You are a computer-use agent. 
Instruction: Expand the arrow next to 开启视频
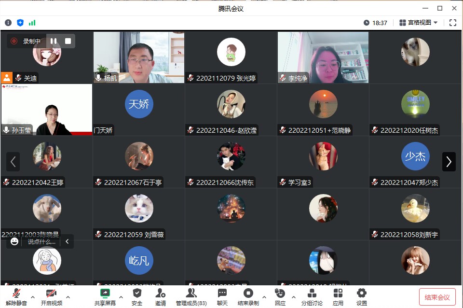pyautogui.click(x=68, y=297)
